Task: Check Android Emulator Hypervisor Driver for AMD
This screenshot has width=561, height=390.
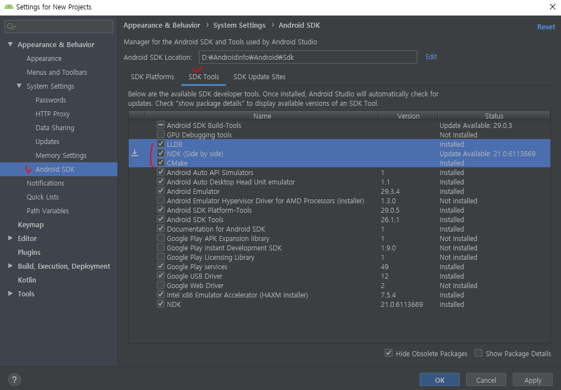Action: tap(161, 200)
